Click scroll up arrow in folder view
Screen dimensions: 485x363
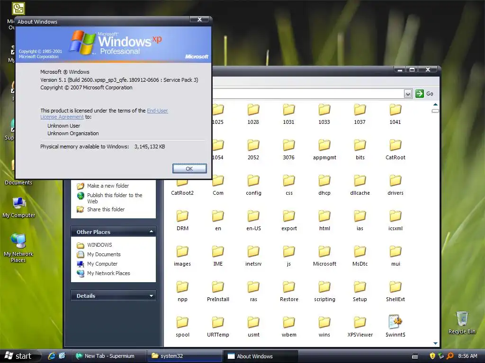pos(435,104)
